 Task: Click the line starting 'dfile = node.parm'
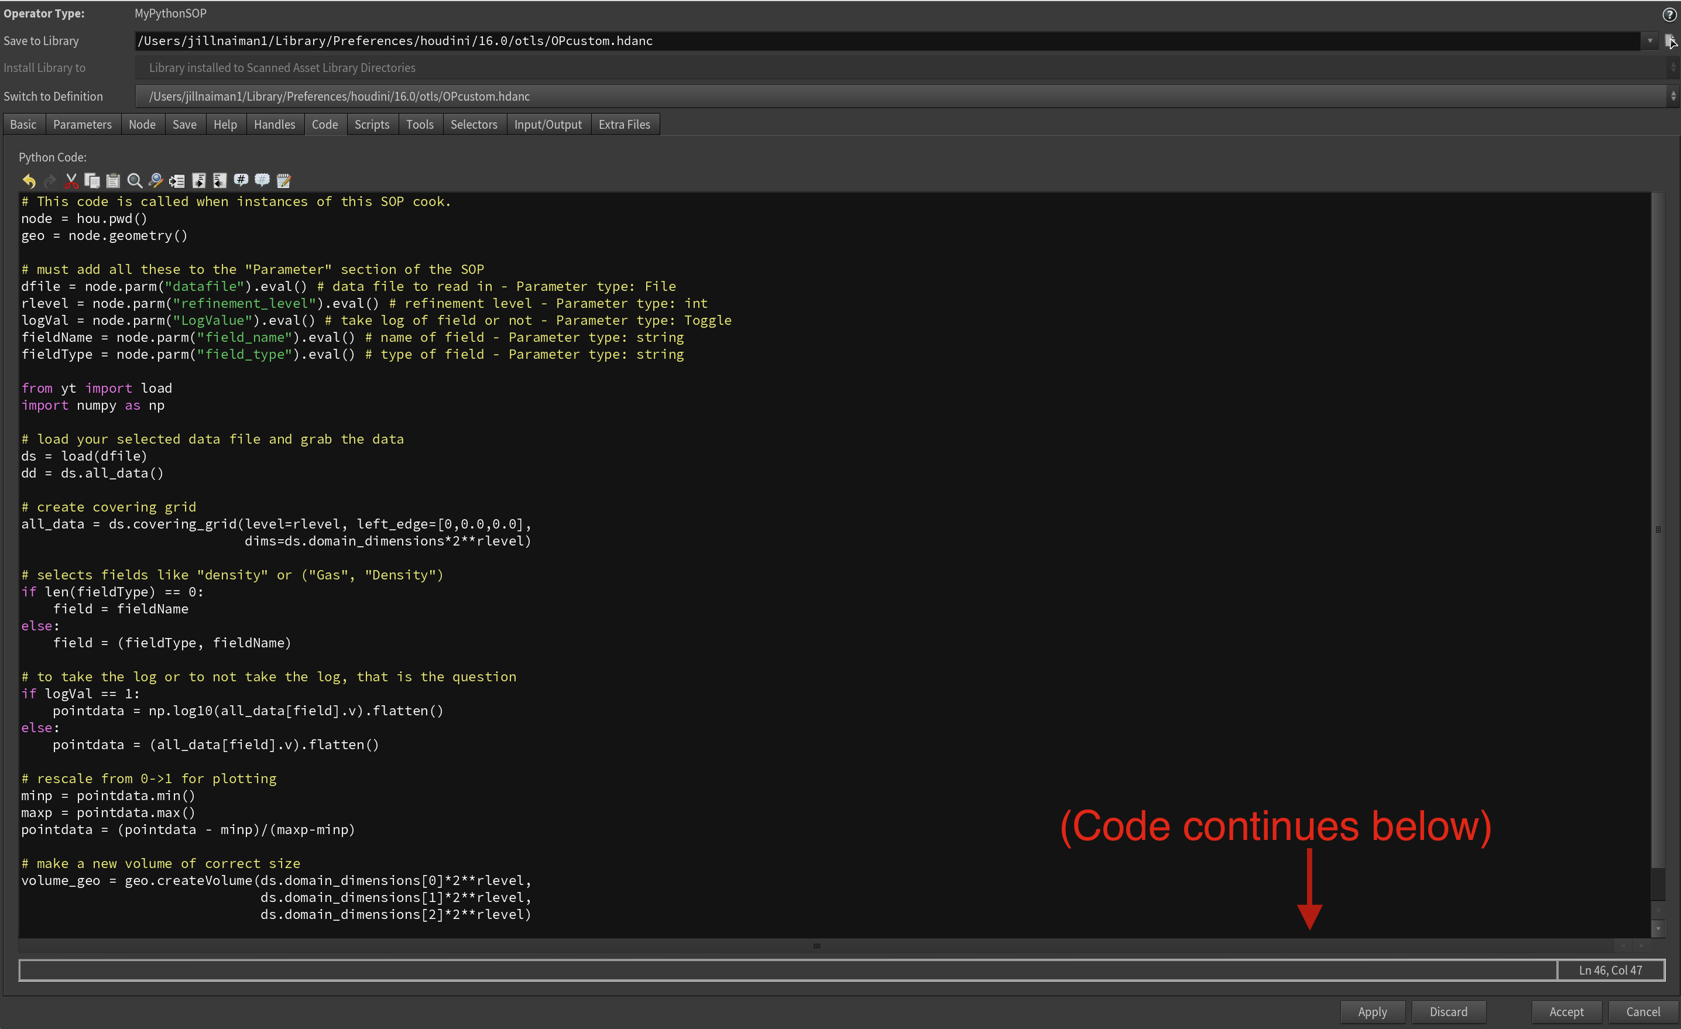(x=349, y=287)
